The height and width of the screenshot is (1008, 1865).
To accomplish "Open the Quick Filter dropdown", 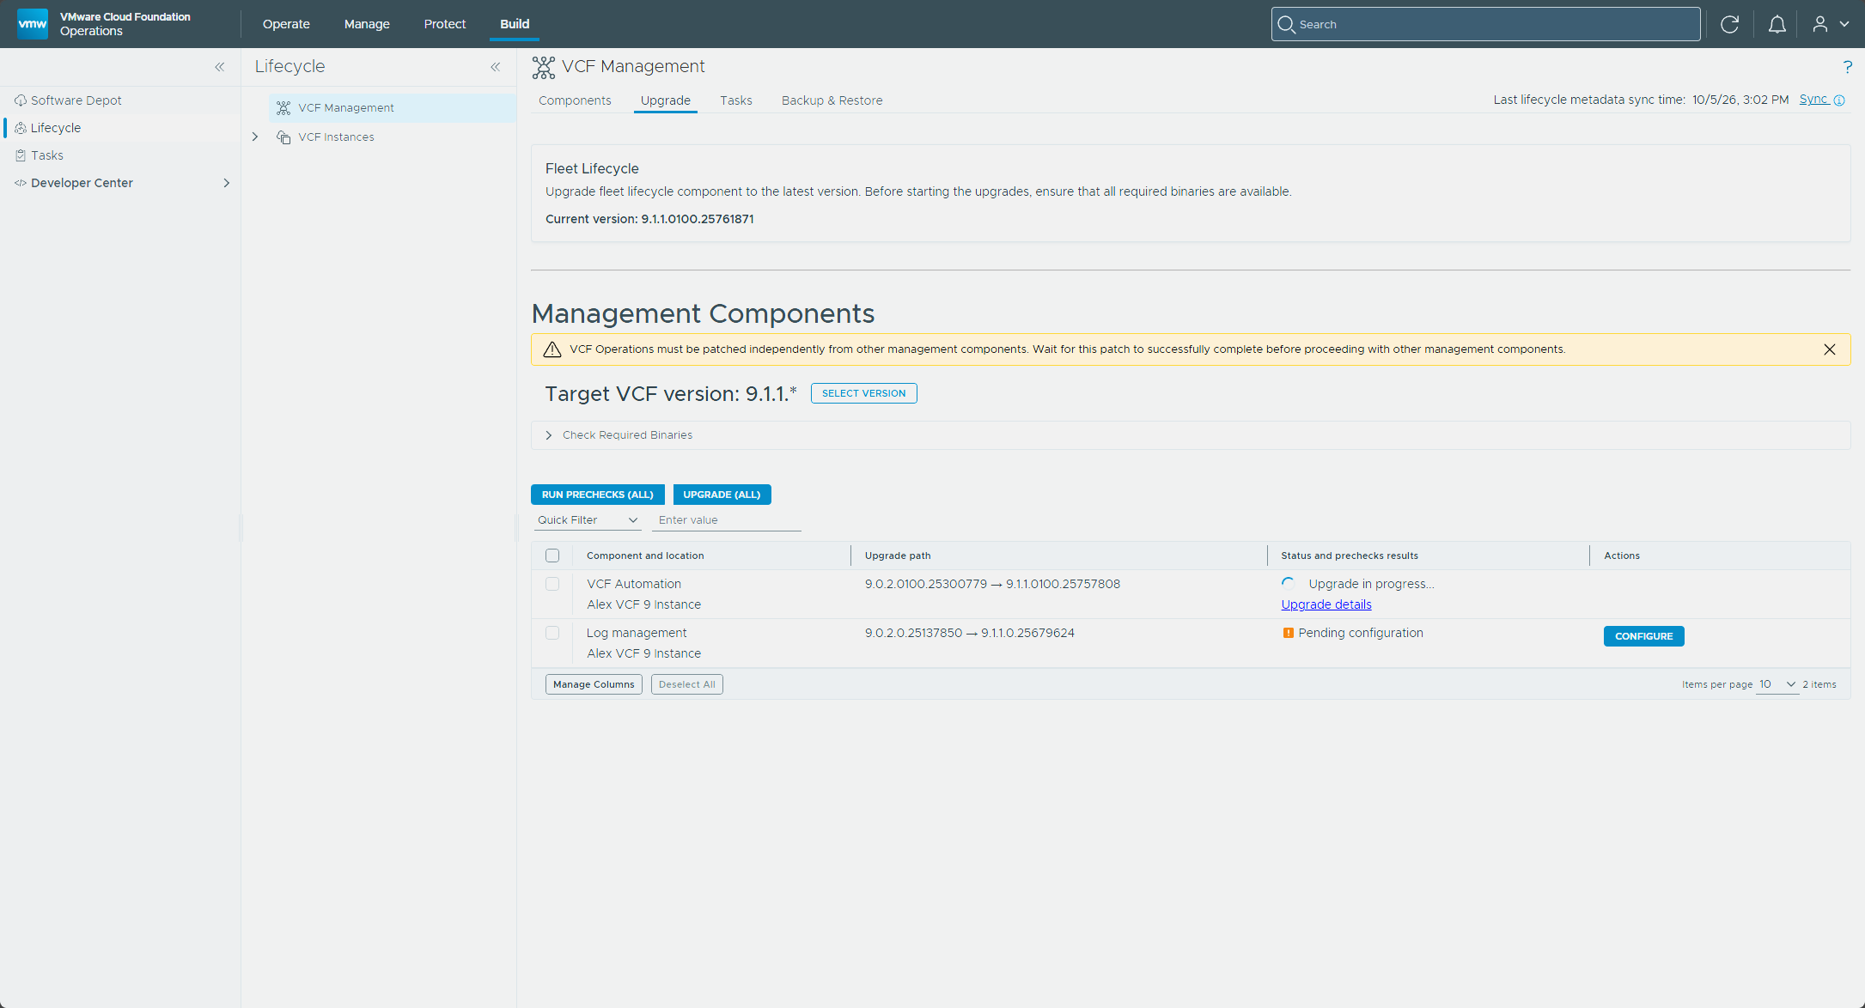I will pos(588,520).
